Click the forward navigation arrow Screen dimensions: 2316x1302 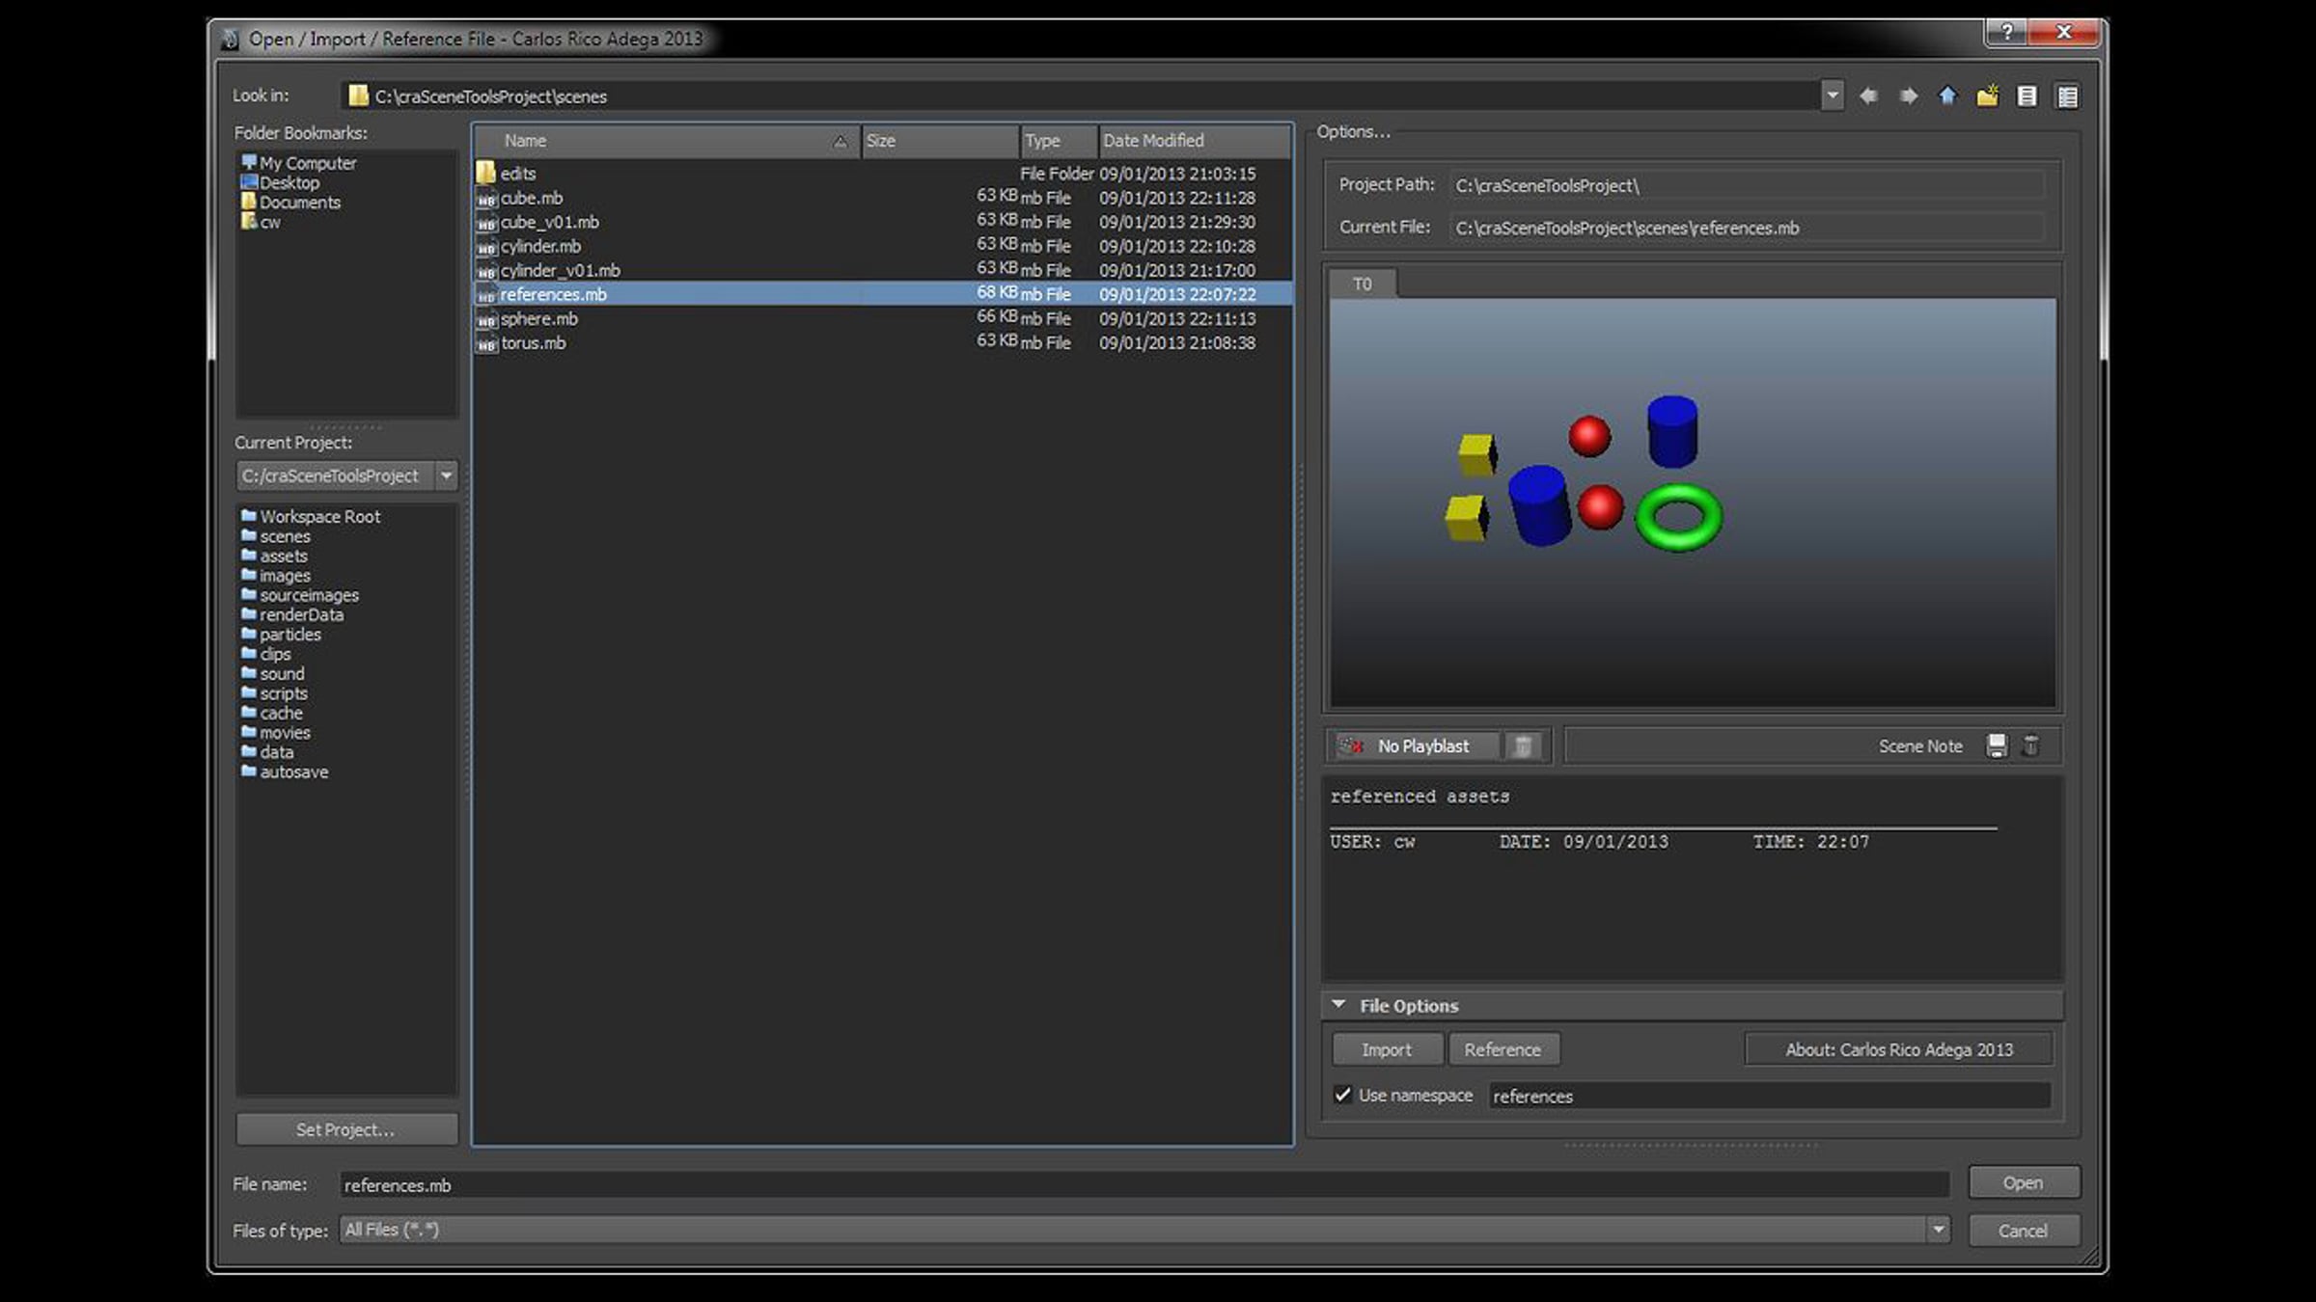(1908, 95)
